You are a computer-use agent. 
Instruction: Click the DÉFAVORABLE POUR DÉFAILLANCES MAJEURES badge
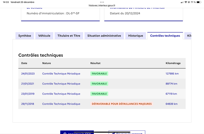[122, 104]
